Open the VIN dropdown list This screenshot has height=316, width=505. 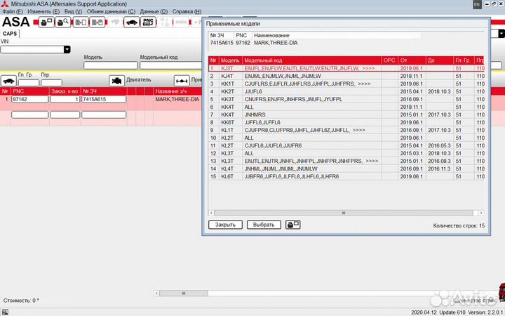point(67,50)
